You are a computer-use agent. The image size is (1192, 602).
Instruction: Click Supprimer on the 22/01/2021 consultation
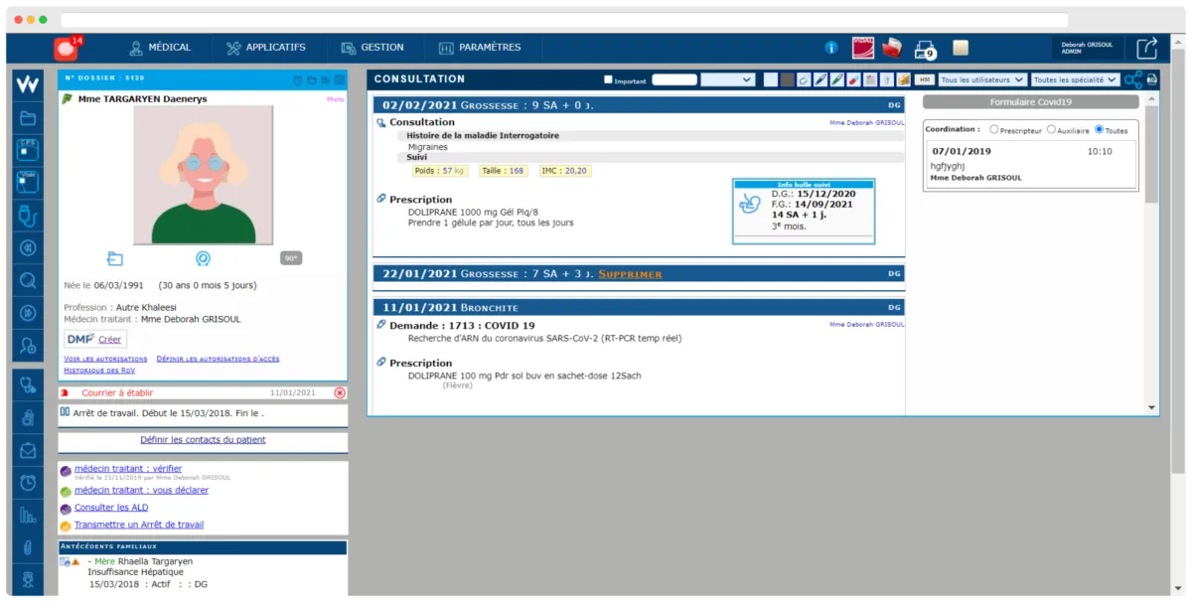tap(630, 274)
